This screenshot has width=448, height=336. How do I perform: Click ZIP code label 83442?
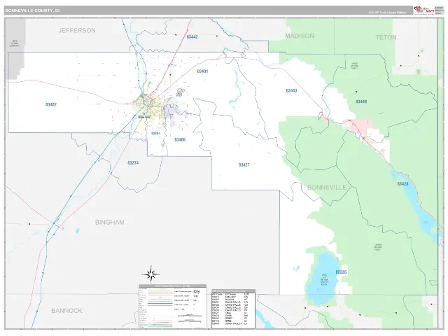192,37
